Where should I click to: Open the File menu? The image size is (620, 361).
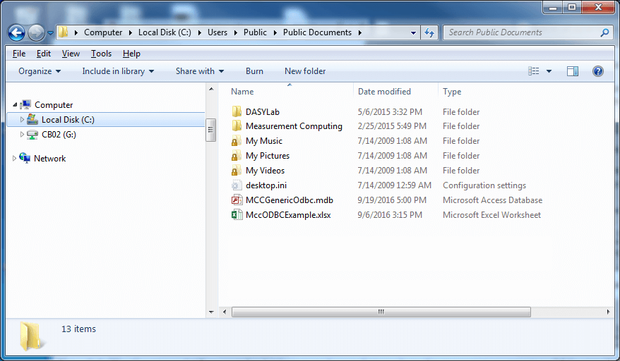click(19, 54)
